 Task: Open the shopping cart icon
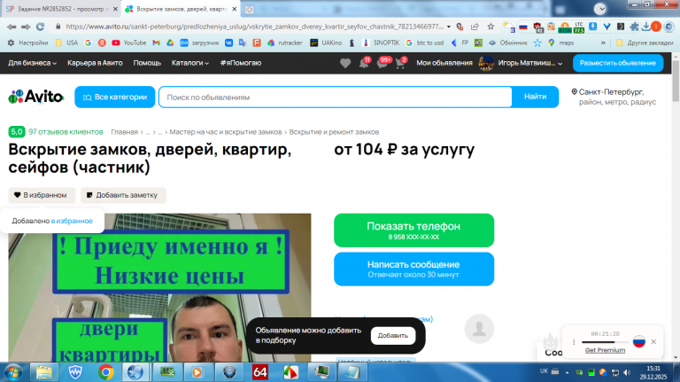coord(400,64)
